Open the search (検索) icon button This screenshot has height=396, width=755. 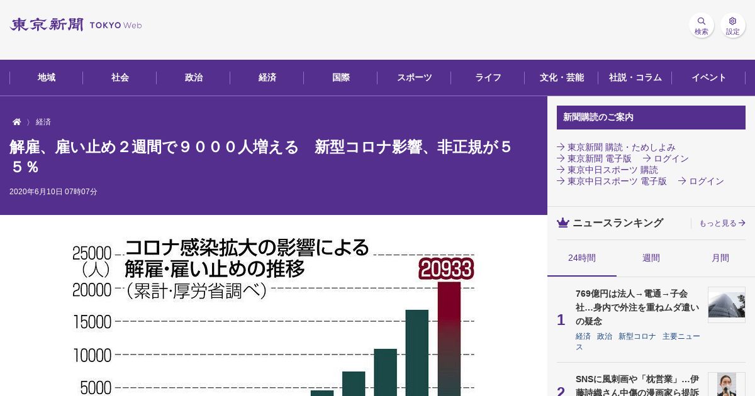(702, 25)
